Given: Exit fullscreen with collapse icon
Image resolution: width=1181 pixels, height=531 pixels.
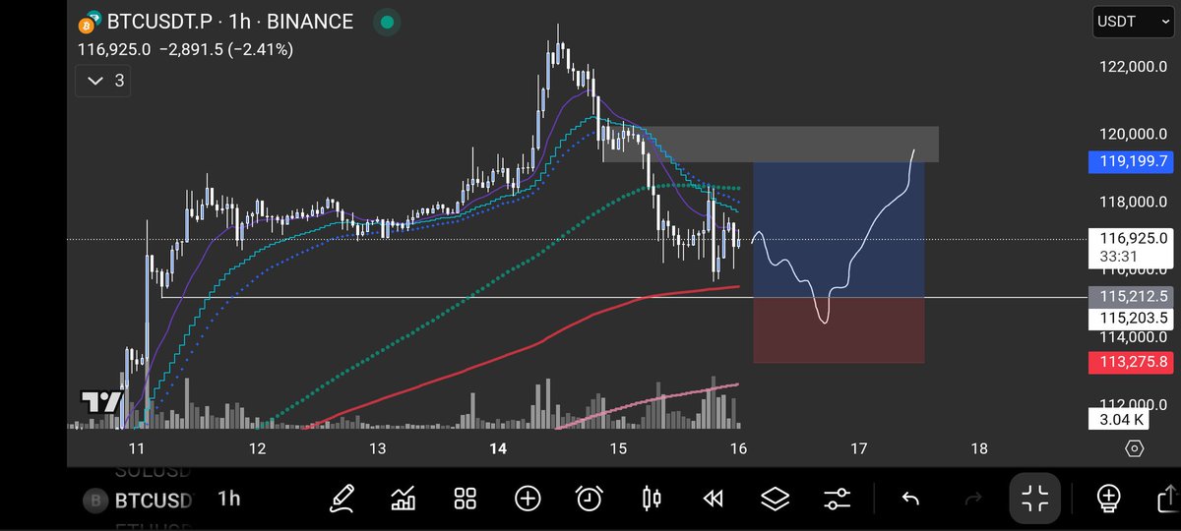Looking at the screenshot, I should click(1035, 499).
